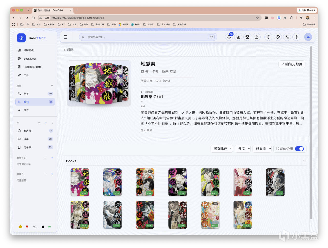Collapse the 收藏夹 section chevron

coord(46,174)
